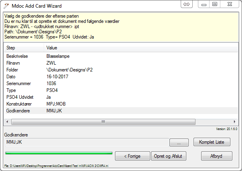
Task: Select the Godkendere row in the list
Action: [122, 111]
